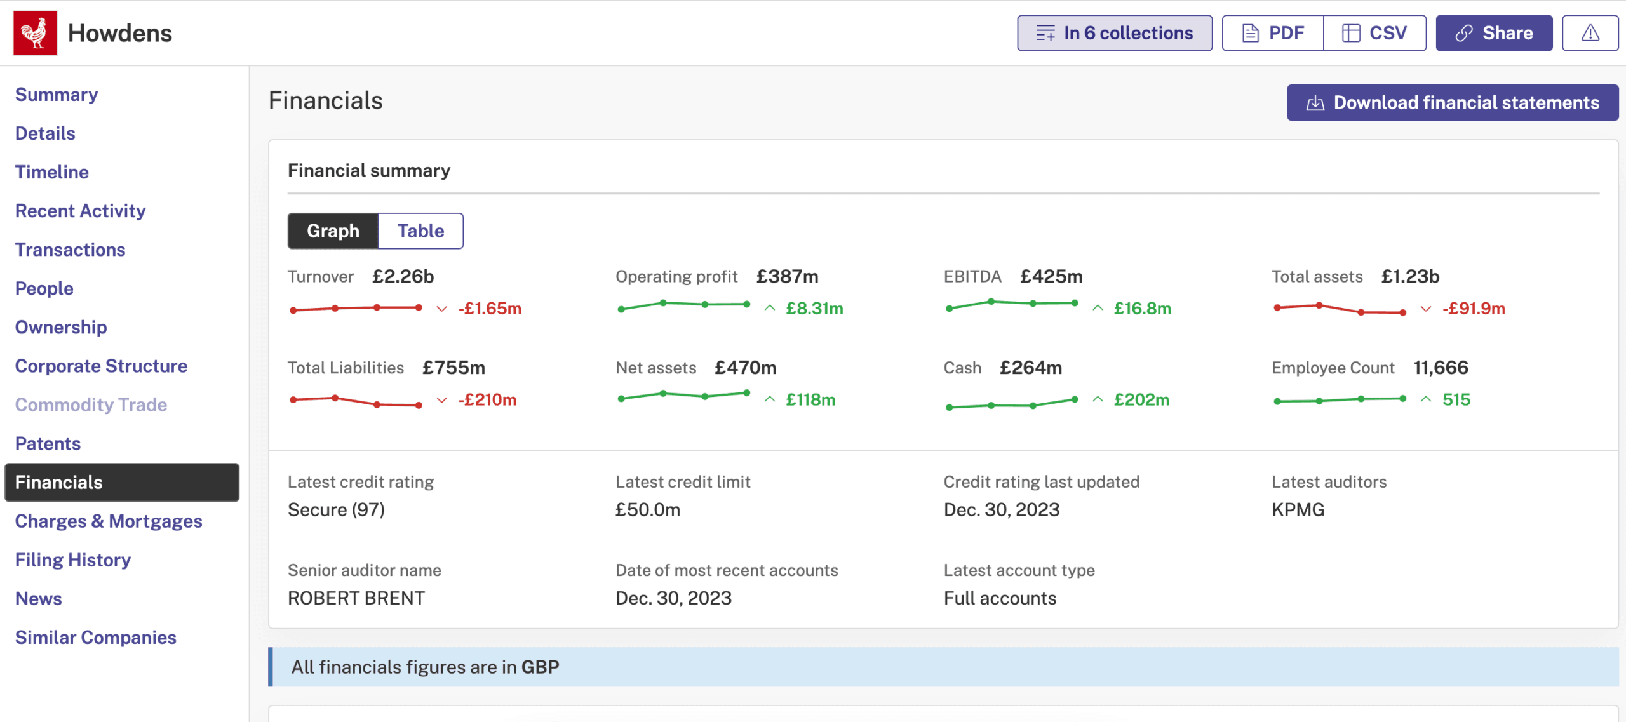This screenshot has width=1626, height=722.
Task: Click the credit rating Secure (97)
Action: tap(337, 510)
